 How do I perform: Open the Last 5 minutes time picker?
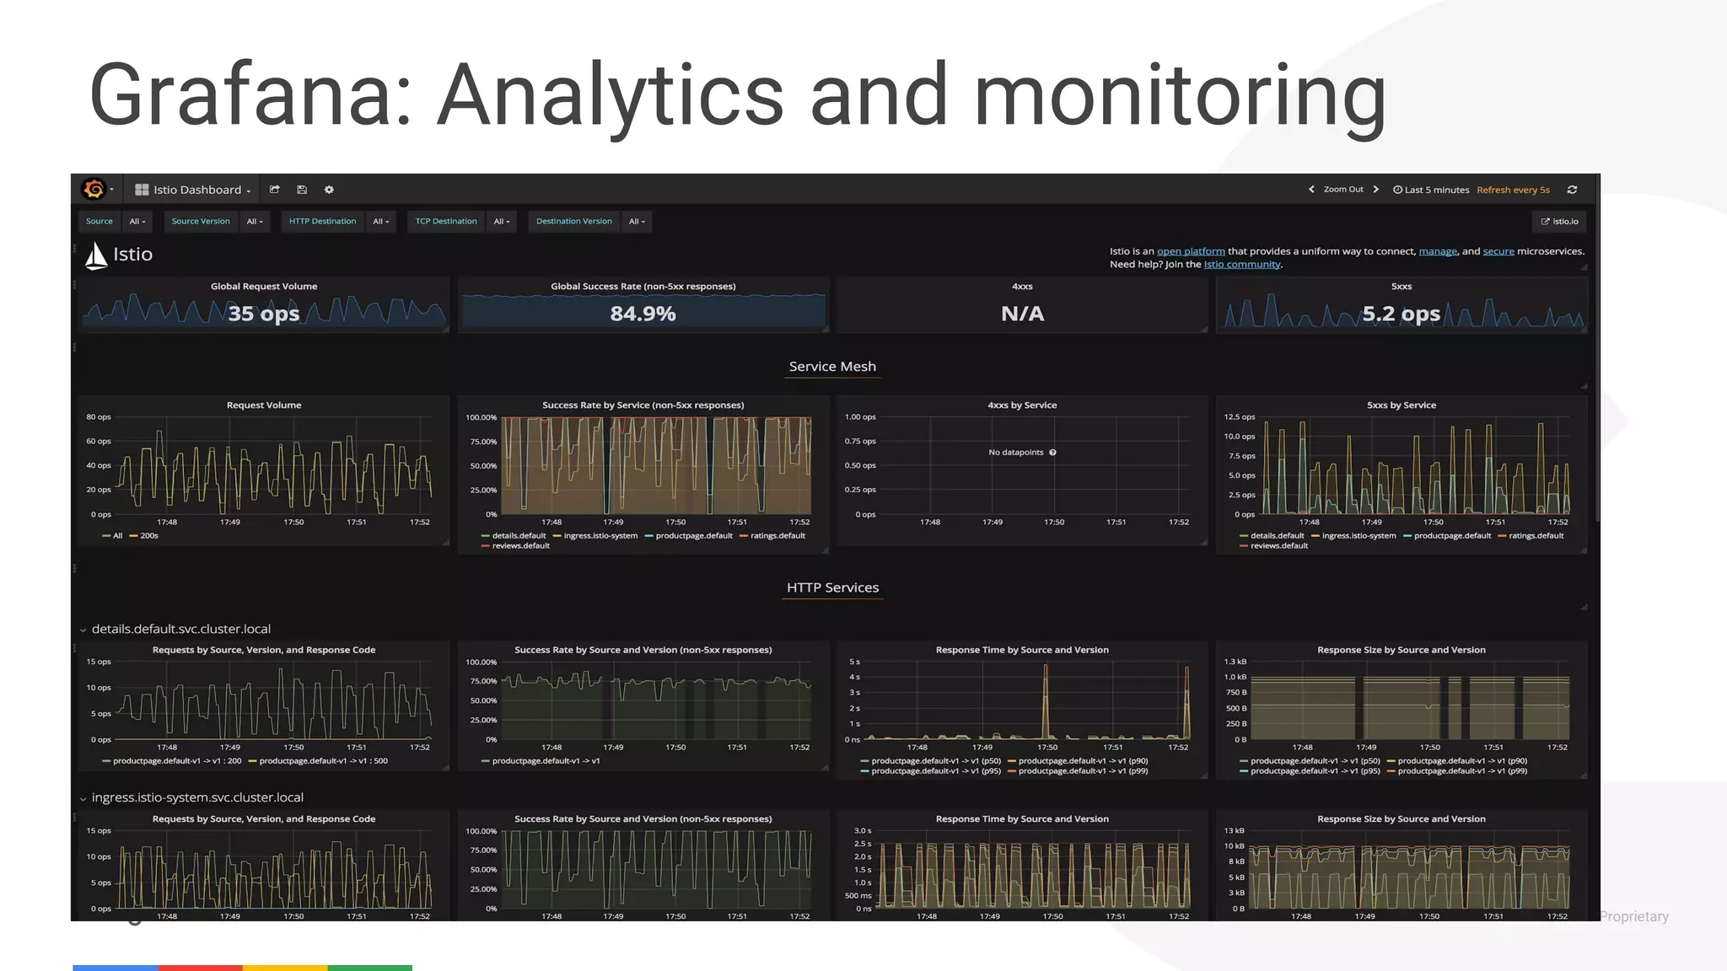tap(1431, 190)
